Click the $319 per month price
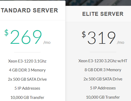Screen dimensions: 131x101 103,38
